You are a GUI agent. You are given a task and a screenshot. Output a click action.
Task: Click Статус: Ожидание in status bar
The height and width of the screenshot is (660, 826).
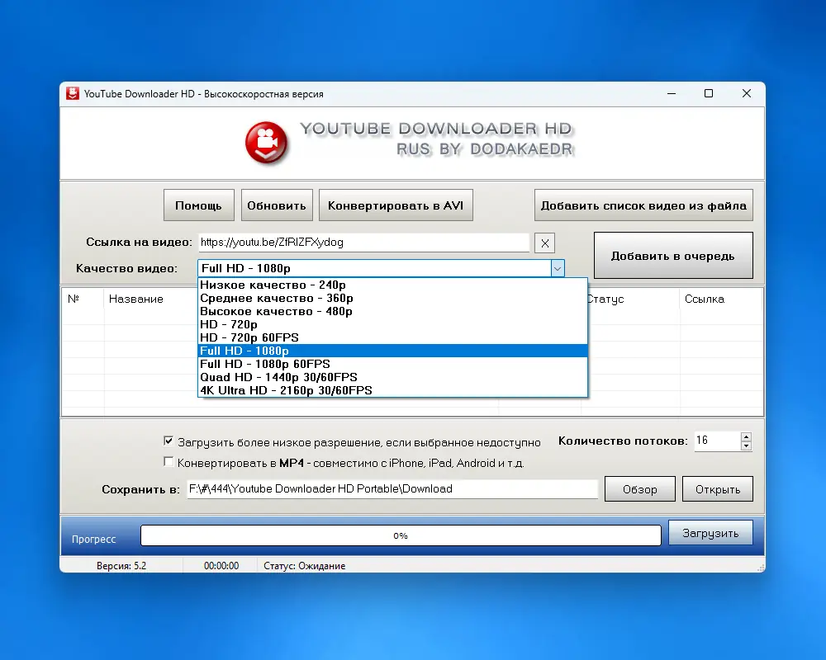pyautogui.click(x=305, y=566)
